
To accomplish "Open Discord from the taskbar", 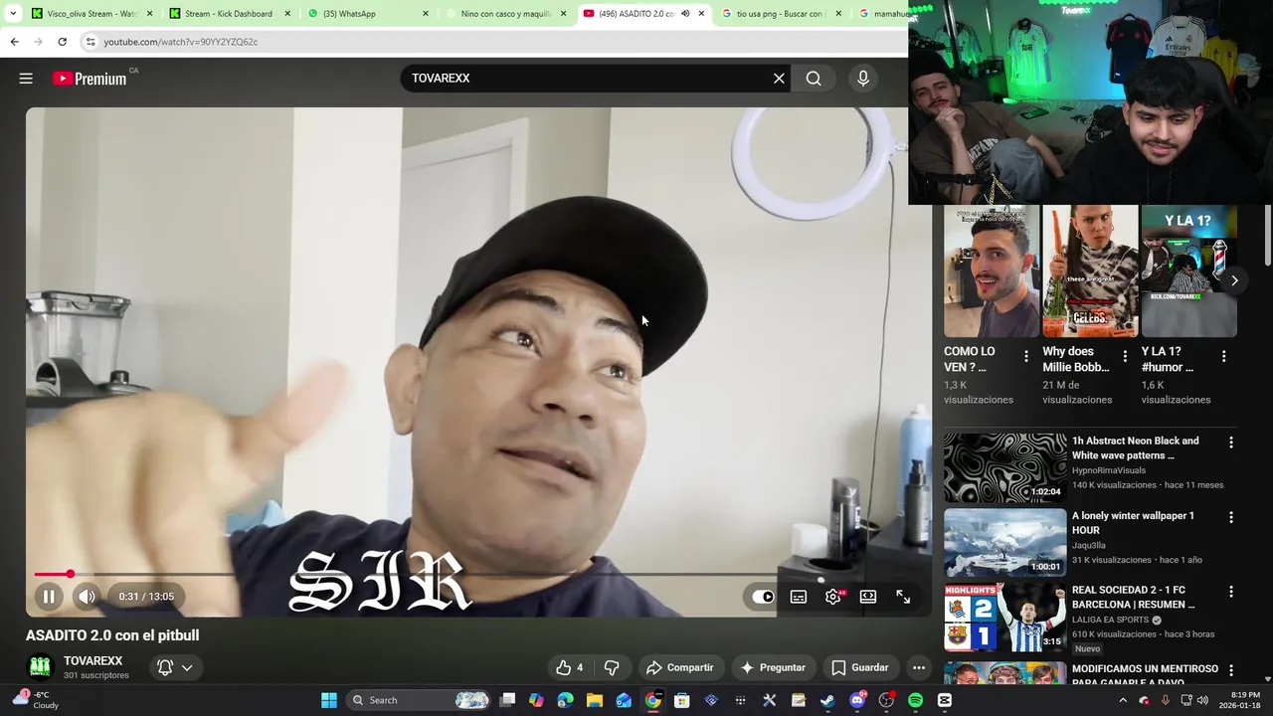I will (857, 700).
